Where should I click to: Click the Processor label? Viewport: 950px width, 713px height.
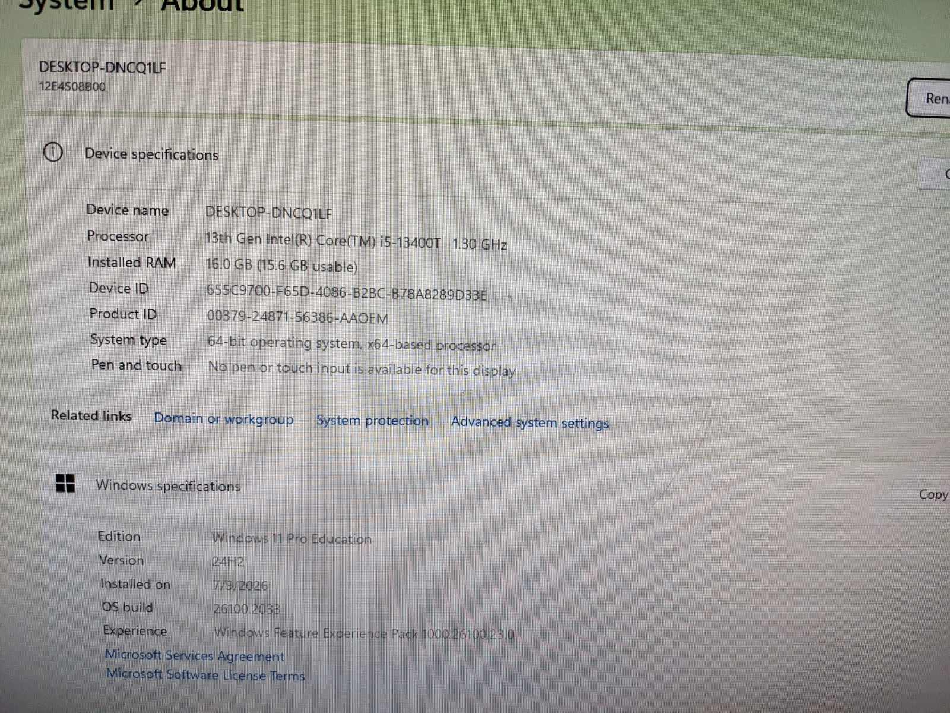[x=118, y=236]
